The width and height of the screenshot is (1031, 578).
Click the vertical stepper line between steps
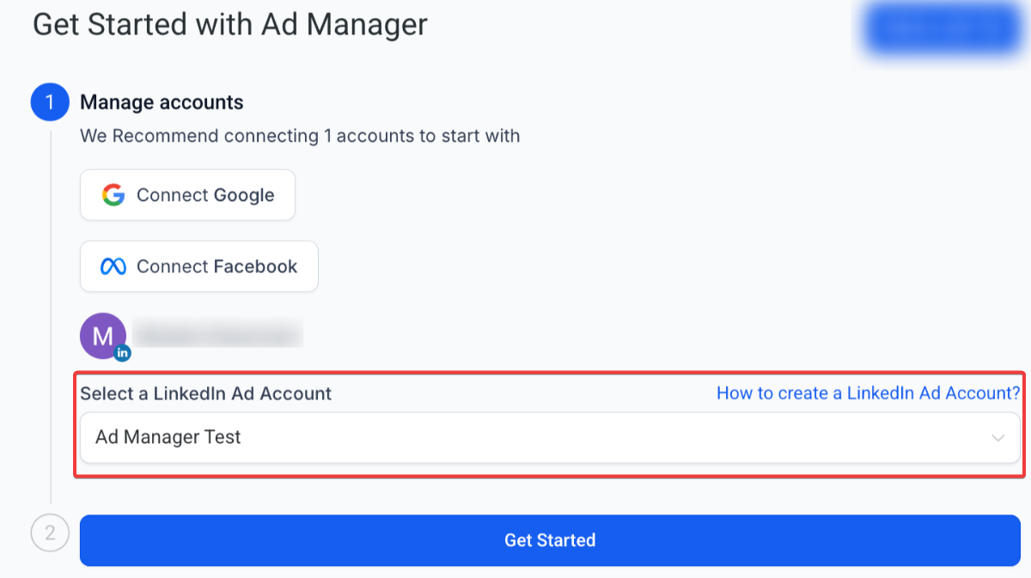pos(51,318)
